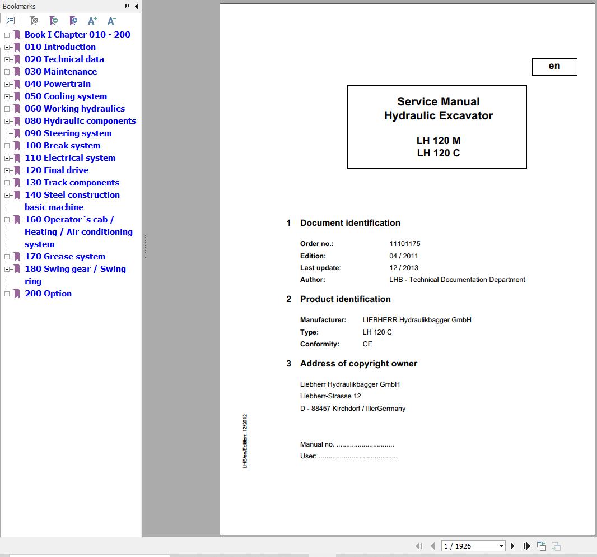The height and width of the screenshot is (557, 597).
Task: Expand the 100 Break system bookmark
Action: pos(7,146)
